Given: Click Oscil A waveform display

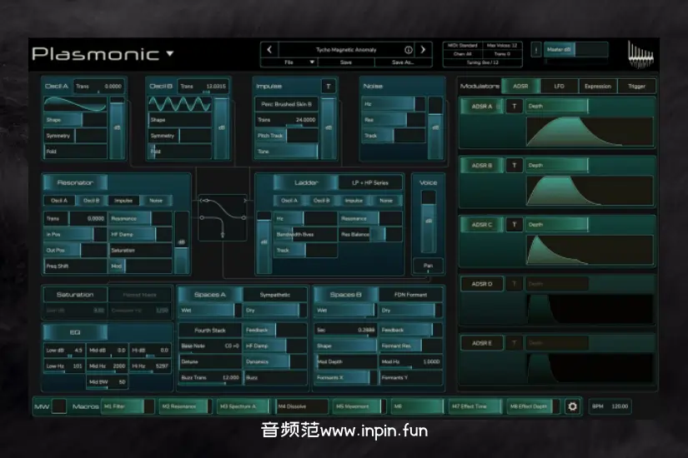Looking at the screenshot, I should 75,104.
